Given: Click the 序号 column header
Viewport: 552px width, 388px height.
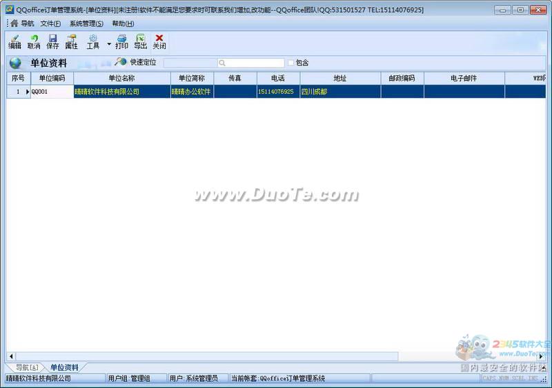Looking at the screenshot, I should click(x=19, y=78).
